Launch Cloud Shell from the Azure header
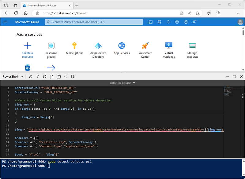The width and height of the screenshot is (245, 179). click(150, 22)
